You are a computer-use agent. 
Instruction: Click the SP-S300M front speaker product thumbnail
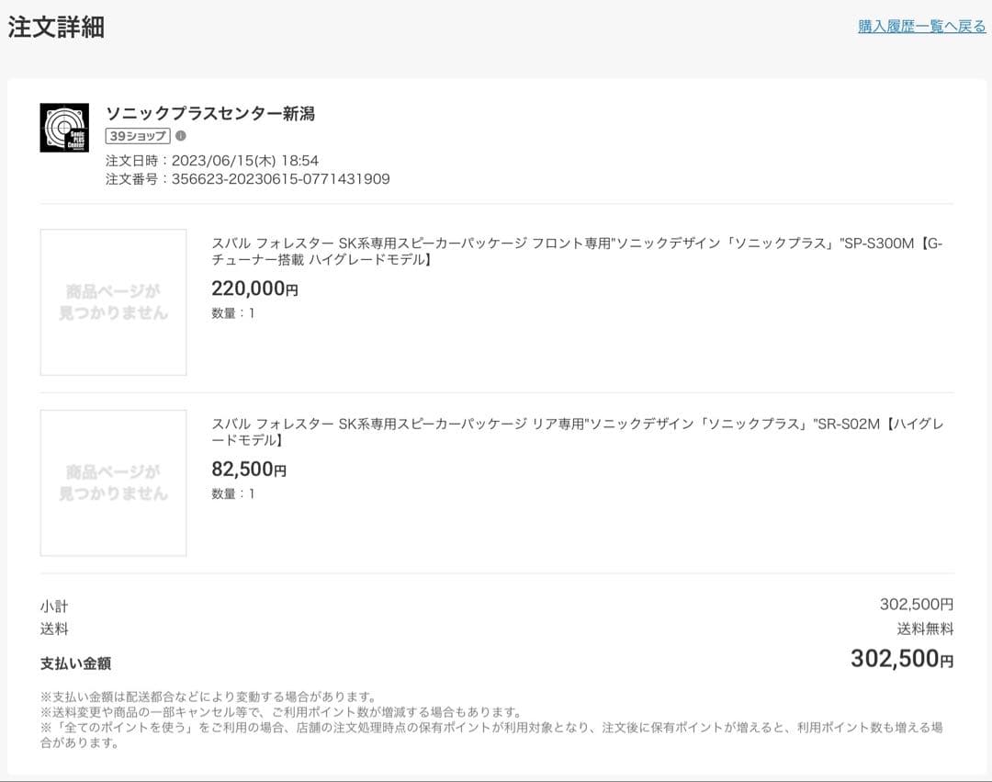click(113, 302)
